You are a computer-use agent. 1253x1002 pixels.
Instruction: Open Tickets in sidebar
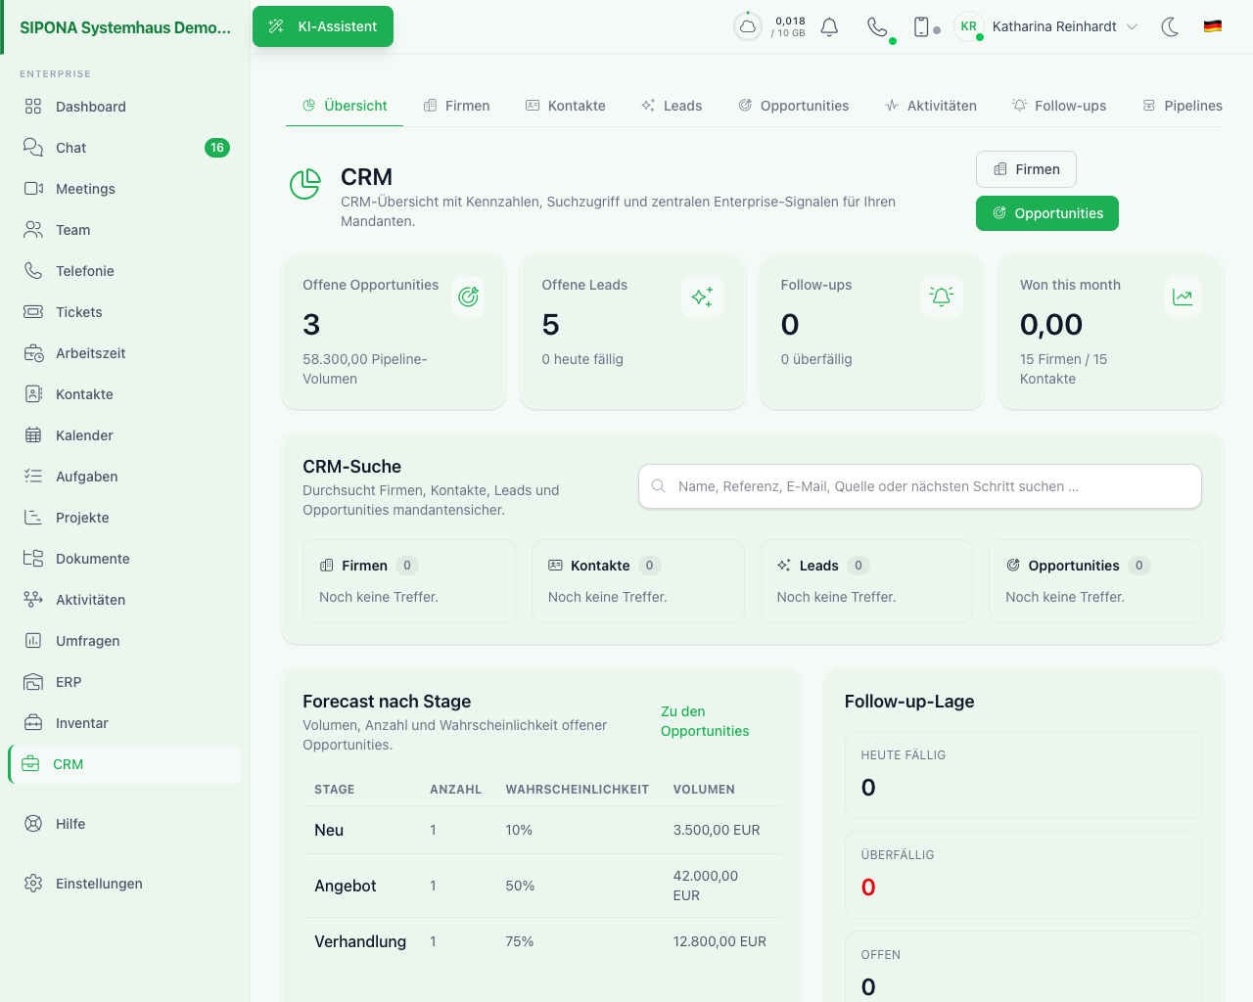click(x=125, y=312)
